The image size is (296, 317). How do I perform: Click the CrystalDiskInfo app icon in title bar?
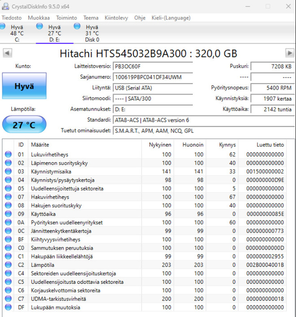[5, 6]
